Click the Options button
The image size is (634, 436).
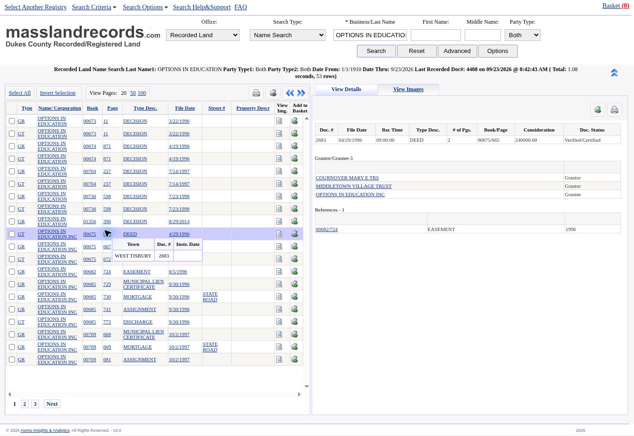pos(498,51)
